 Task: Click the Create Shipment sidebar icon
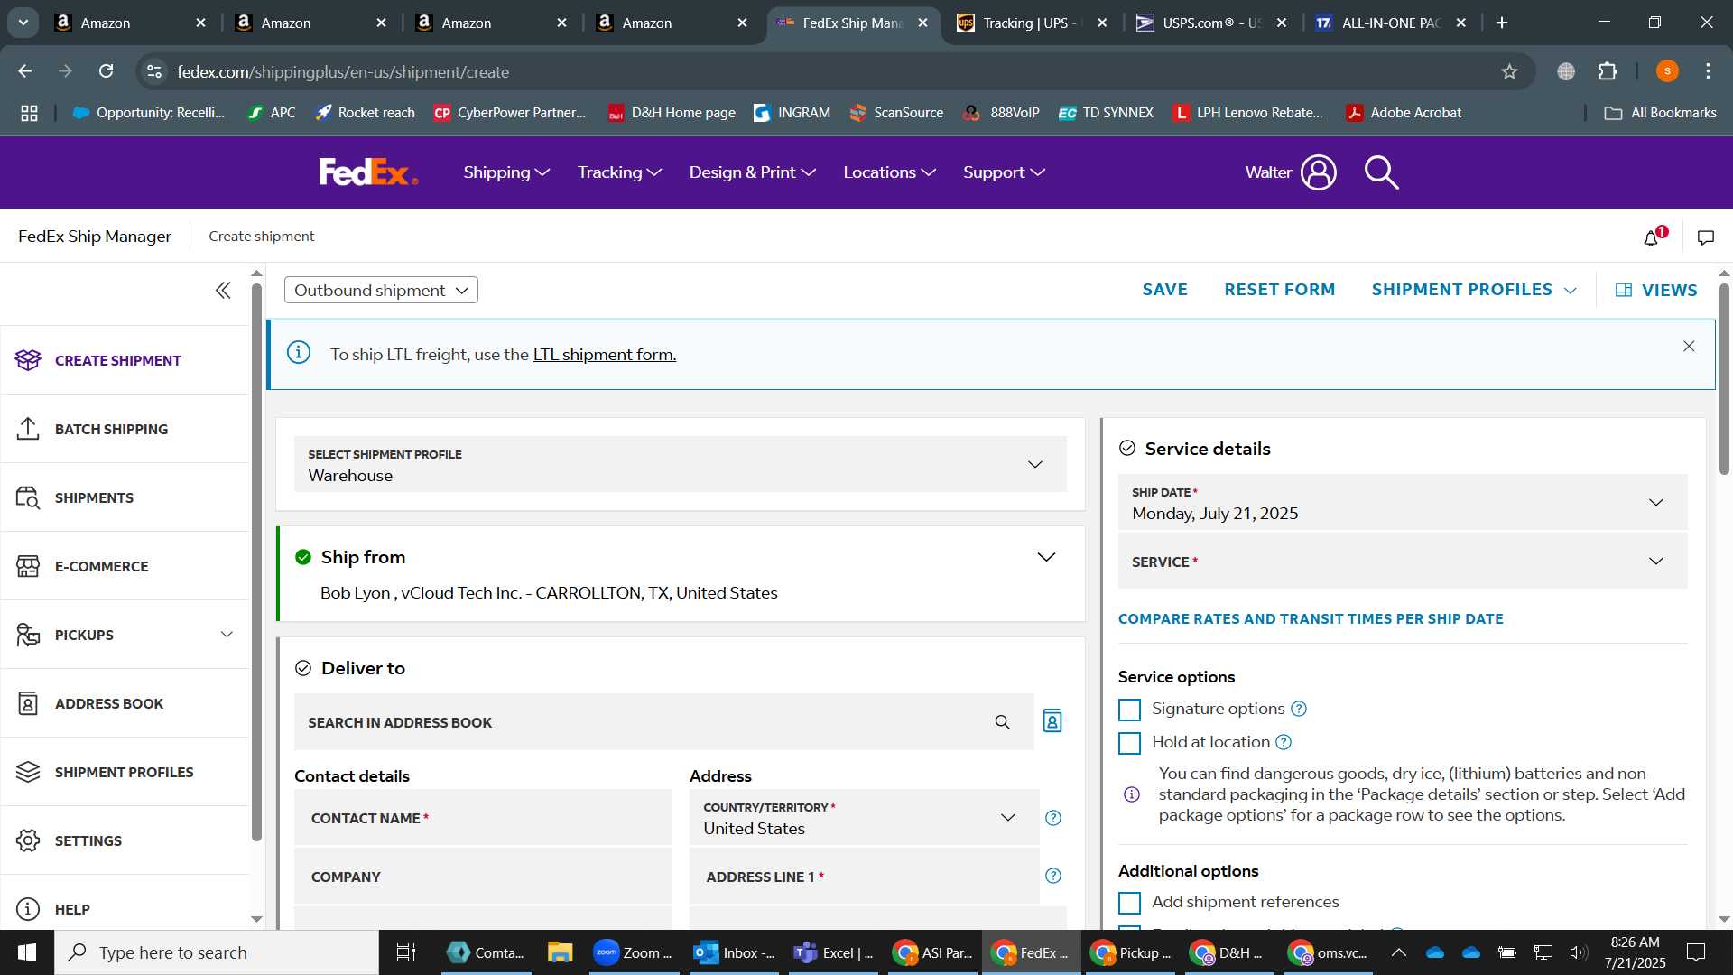coord(28,360)
